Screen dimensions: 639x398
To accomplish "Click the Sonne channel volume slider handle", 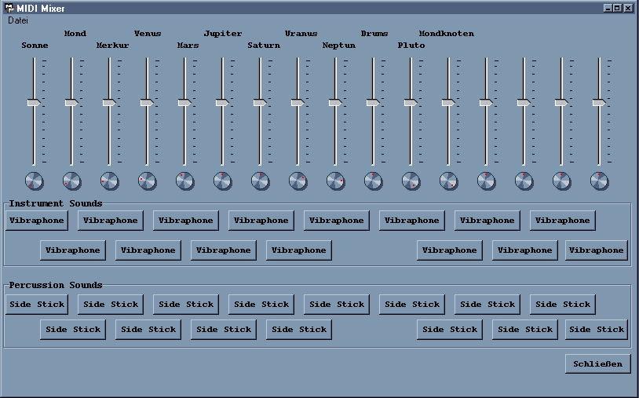I will tap(34, 102).
